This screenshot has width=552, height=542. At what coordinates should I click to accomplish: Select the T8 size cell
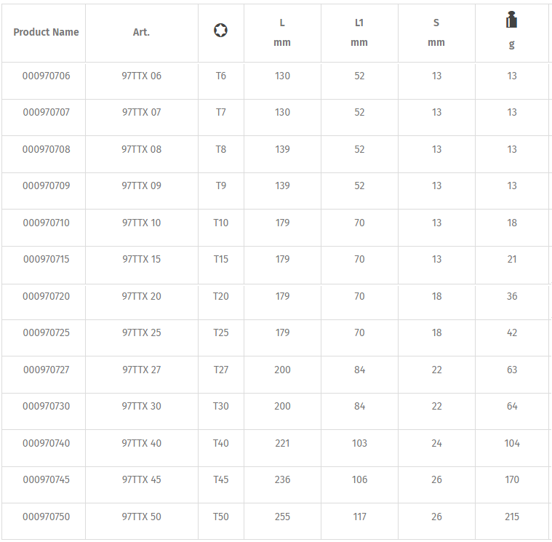(221, 149)
